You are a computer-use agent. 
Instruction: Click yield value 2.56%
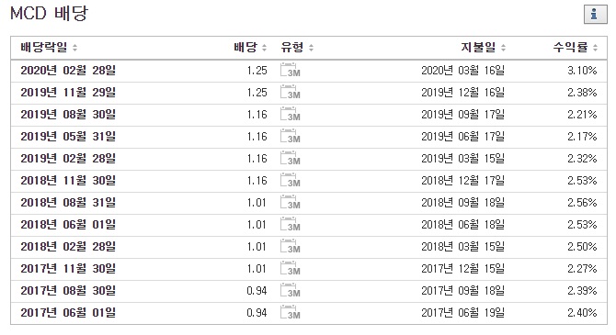582,202
